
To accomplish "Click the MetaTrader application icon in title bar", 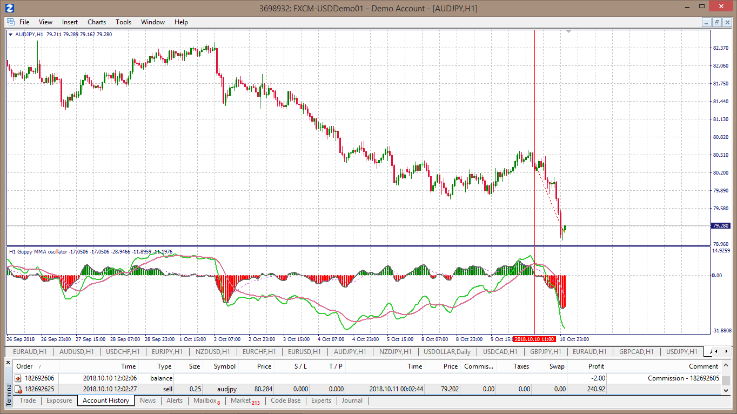I will [x=9, y=8].
